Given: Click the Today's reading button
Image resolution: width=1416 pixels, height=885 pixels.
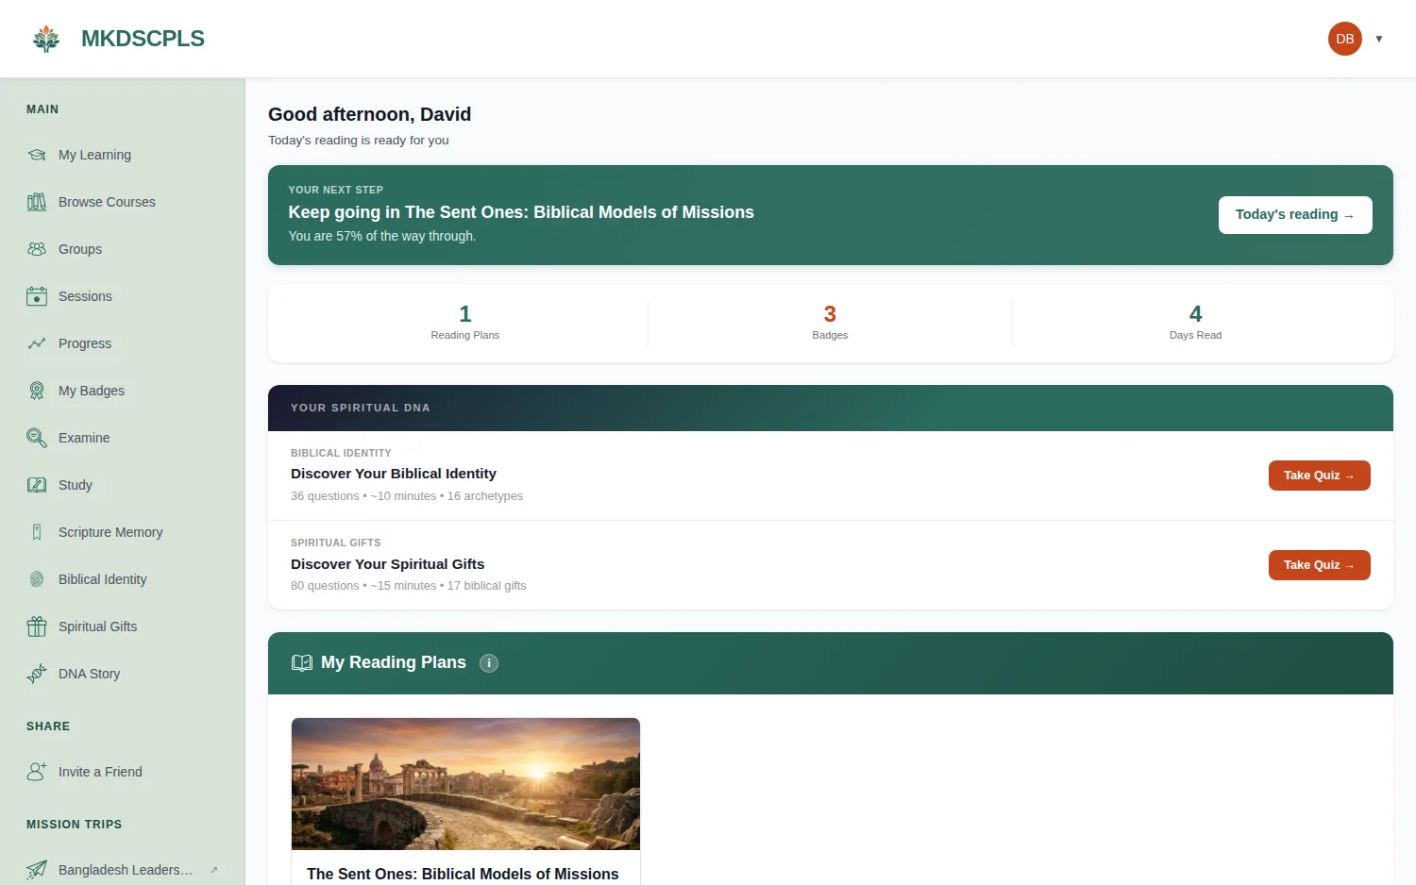Looking at the screenshot, I should [1295, 215].
